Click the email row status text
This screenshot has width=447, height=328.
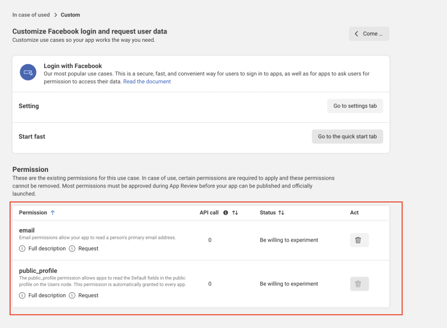point(289,240)
